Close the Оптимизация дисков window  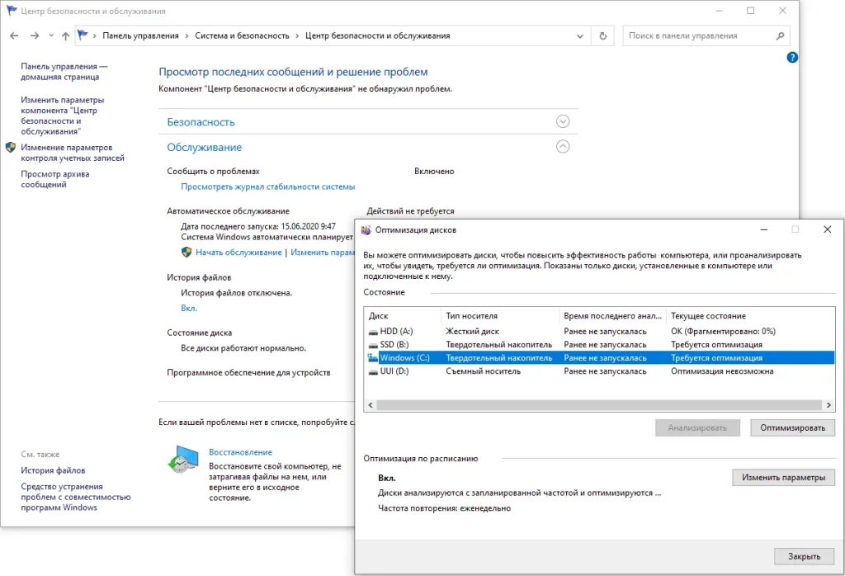[827, 229]
